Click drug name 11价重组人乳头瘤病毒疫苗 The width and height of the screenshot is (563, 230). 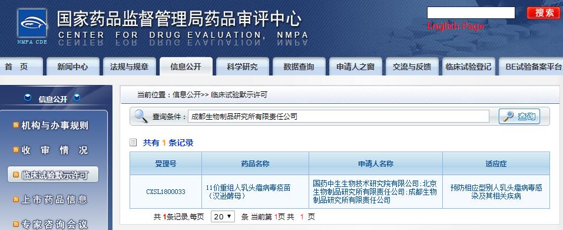pyautogui.click(x=248, y=192)
